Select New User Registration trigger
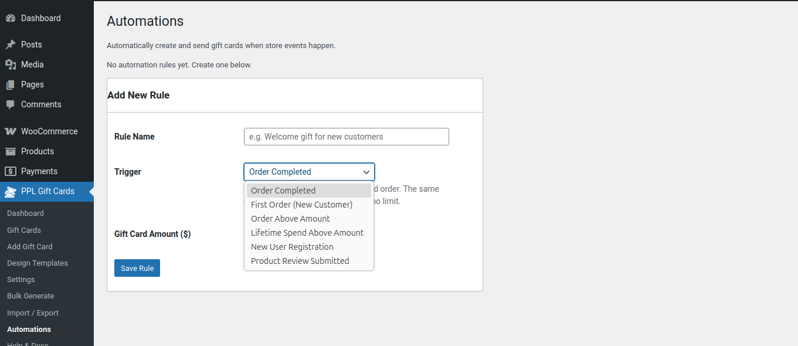Viewport: 798px width, 346px height. (x=292, y=247)
